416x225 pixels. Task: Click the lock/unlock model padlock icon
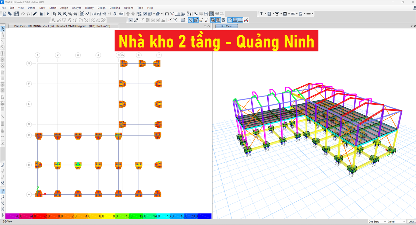(x=41, y=14)
